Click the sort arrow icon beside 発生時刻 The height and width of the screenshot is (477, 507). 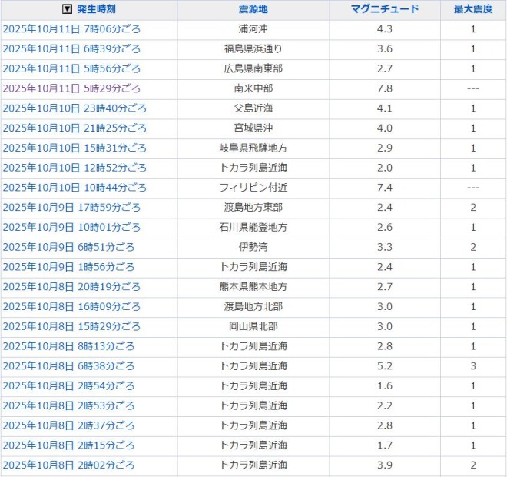pos(68,9)
